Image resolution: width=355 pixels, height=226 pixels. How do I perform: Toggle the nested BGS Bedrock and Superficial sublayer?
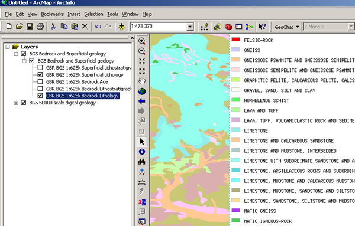(x=32, y=61)
